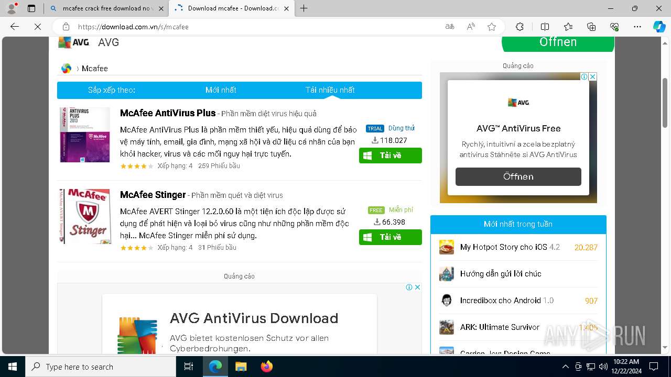Close the AVG sidebar ad
Viewport: 671px width, 377px height.
point(593,76)
